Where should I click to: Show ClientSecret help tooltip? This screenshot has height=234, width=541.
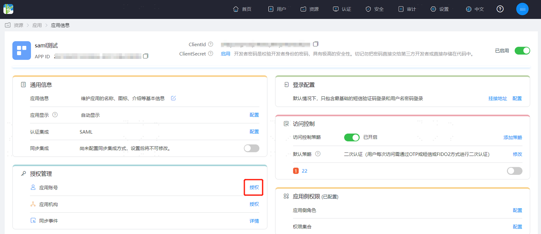211,54
